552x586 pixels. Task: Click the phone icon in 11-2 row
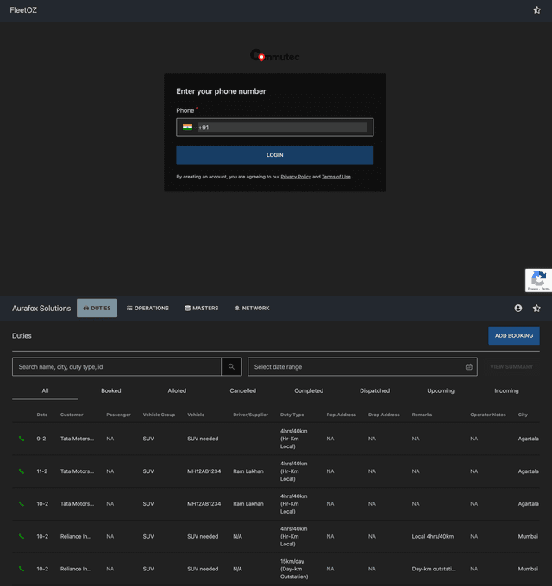(x=22, y=471)
